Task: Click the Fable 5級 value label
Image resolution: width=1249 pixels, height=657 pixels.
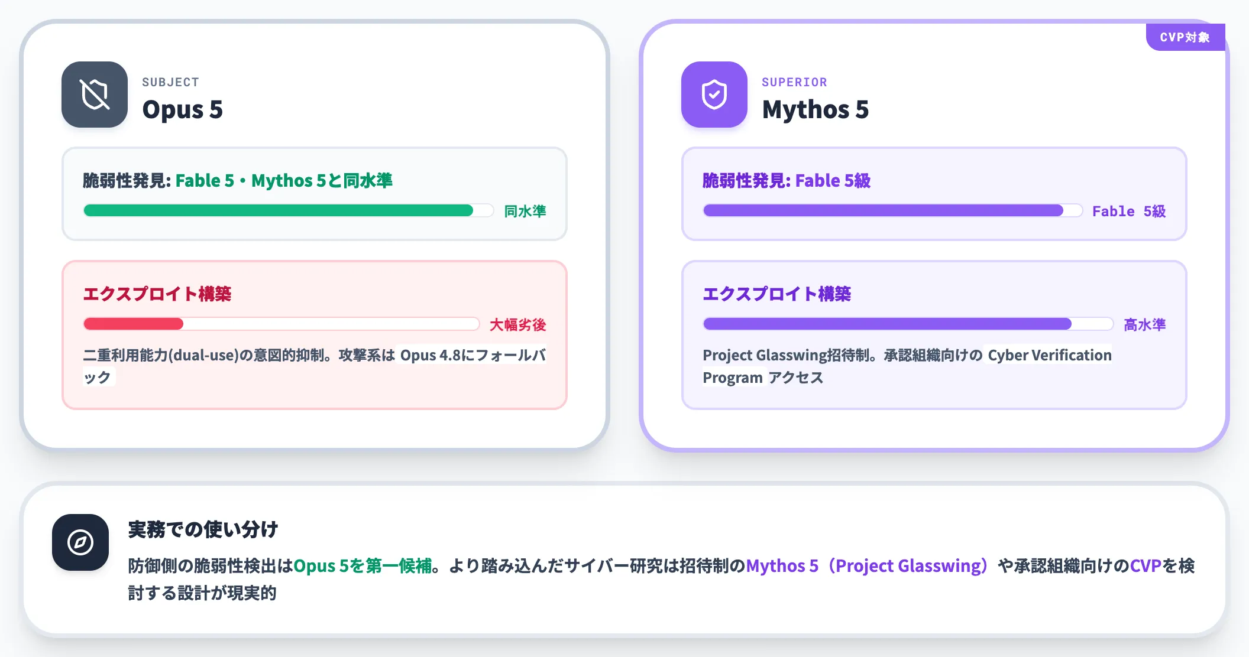Action: click(x=1129, y=211)
